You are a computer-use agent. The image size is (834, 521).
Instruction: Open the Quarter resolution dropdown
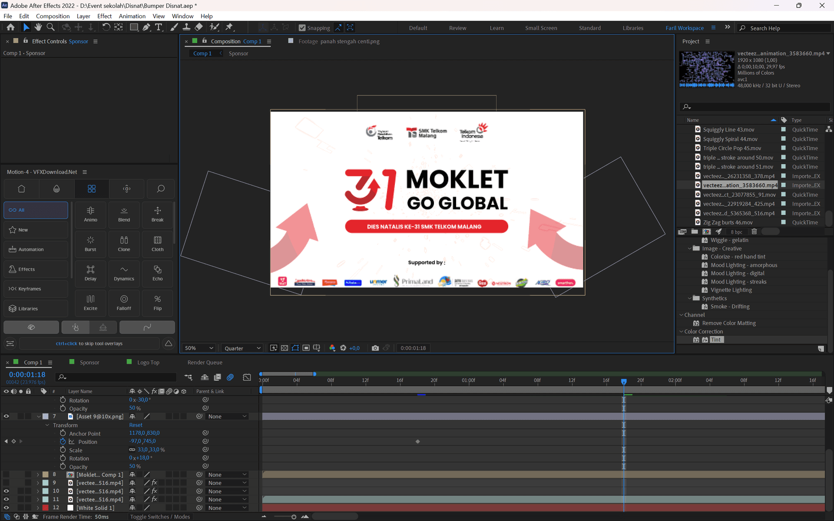coord(242,348)
